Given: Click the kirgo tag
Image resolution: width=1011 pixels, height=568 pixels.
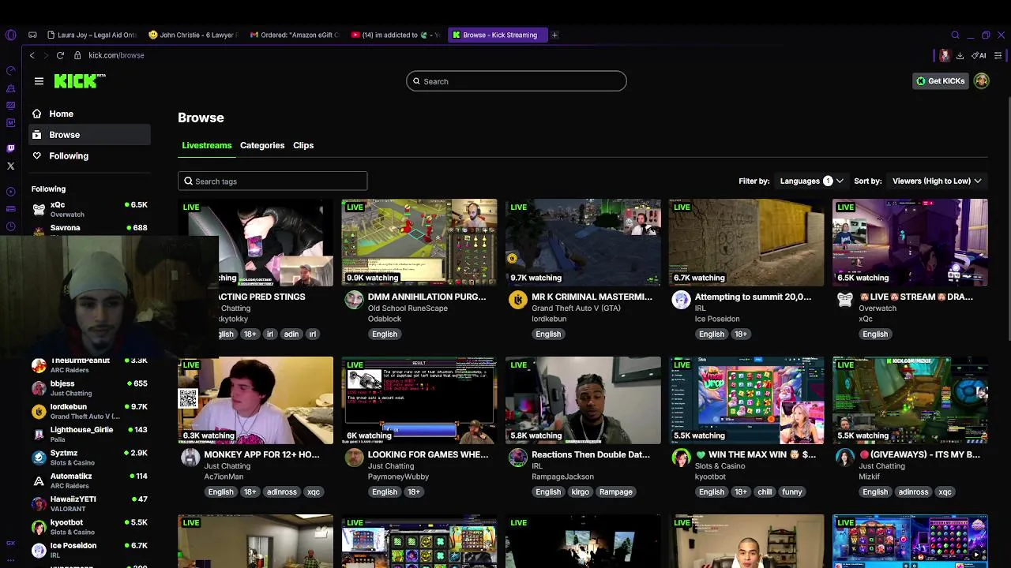Looking at the screenshot, I should 580,491.
